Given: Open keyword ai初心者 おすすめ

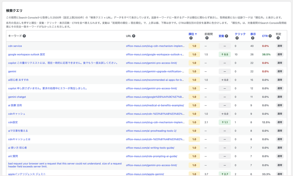Looking at the screenshot, I should pyautogui.click(x=18, y=80).
